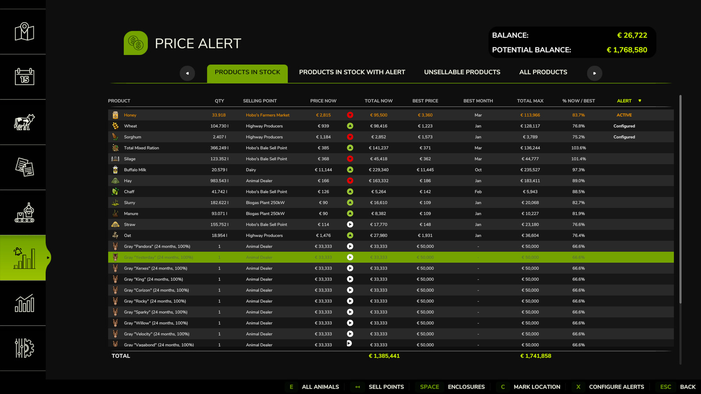Click the Buffalo Milk product icon
The image size is (701, 394).
[115, 170]
